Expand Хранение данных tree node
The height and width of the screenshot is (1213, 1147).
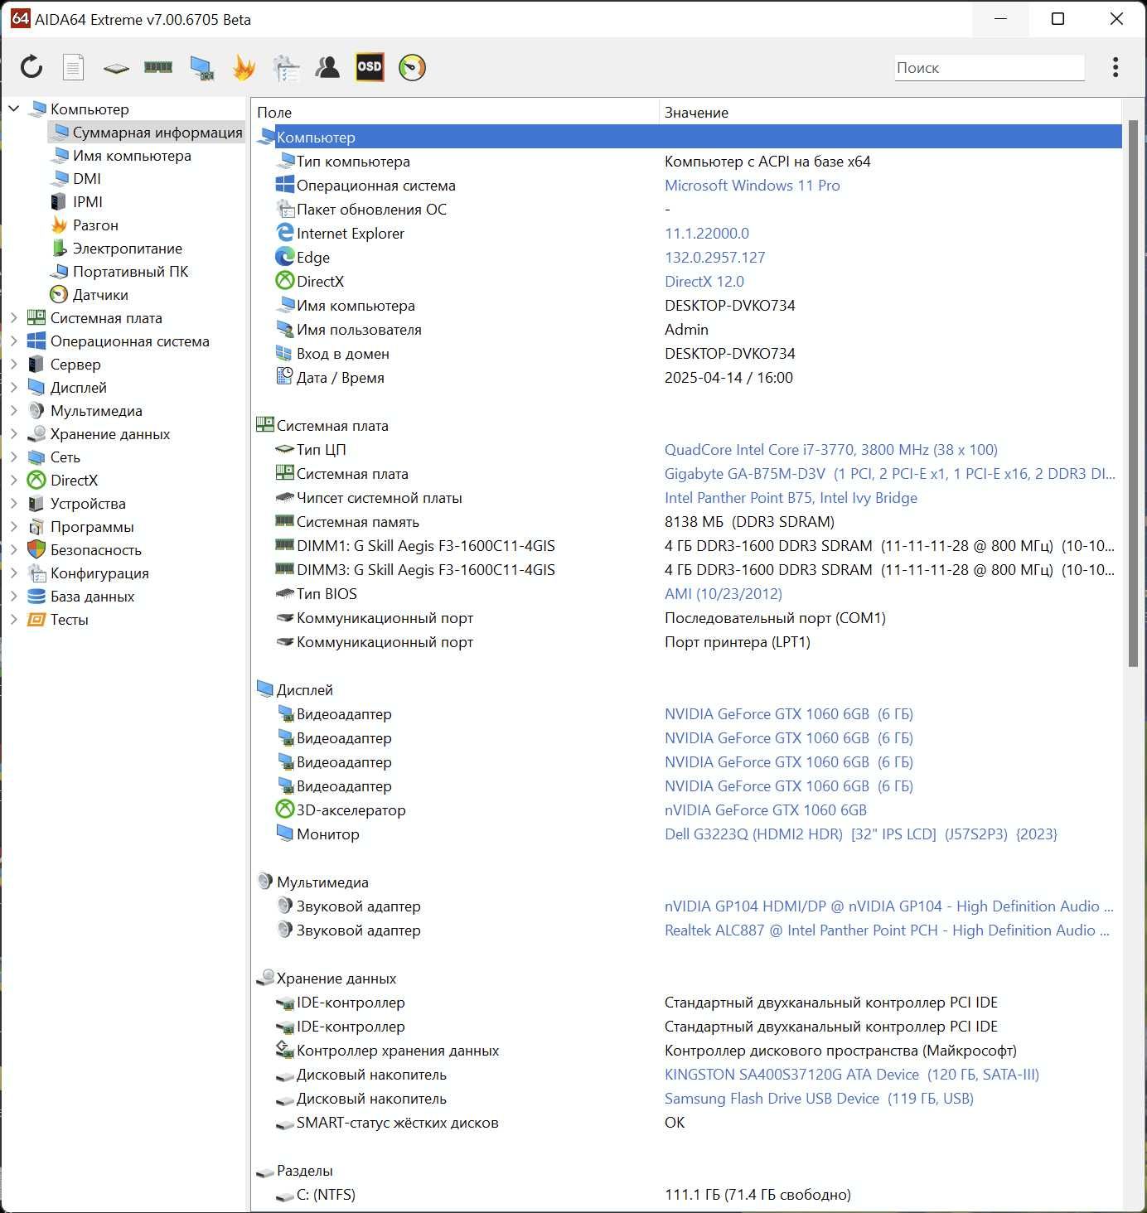point(14,433)
